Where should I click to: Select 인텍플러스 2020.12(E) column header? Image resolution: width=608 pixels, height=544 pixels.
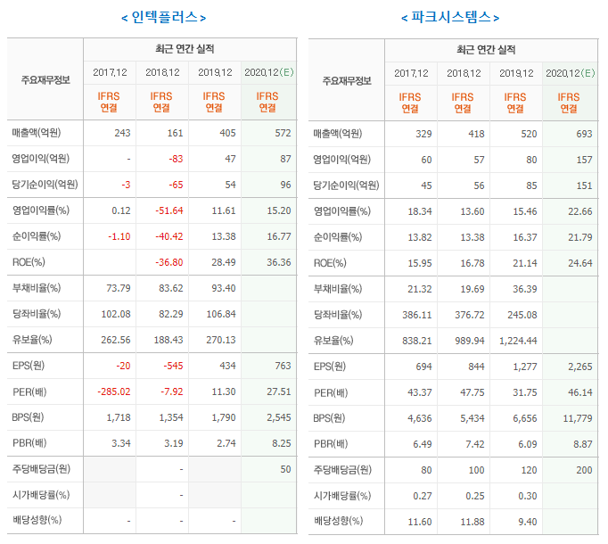tap(268, 72)
